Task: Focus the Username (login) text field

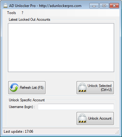Action: [76, 107]
